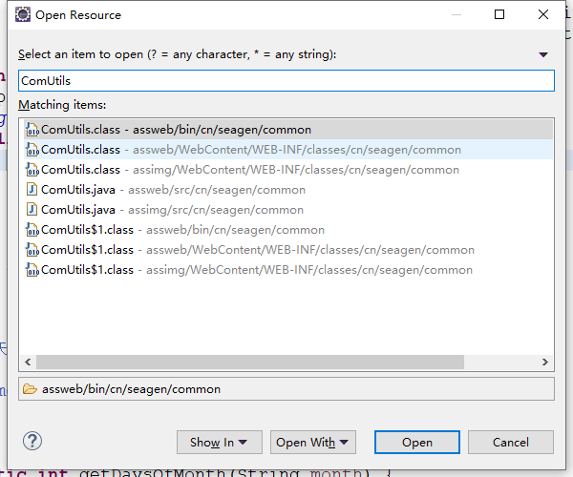Image resolution: width=573 pixels, height=477 pixels.
Task: Click class file icon of assweb/bin ComUtils.class
Action: pyautogui.click(x=32, y=130)
